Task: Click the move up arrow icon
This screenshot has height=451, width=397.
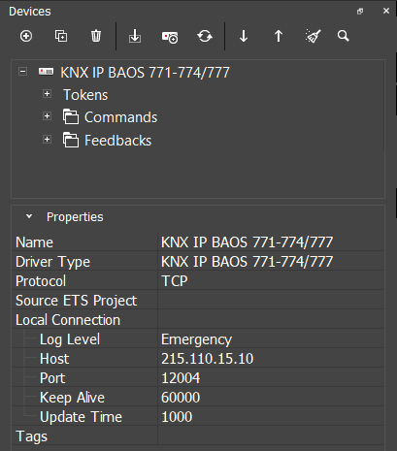Action: coord(279,36)
